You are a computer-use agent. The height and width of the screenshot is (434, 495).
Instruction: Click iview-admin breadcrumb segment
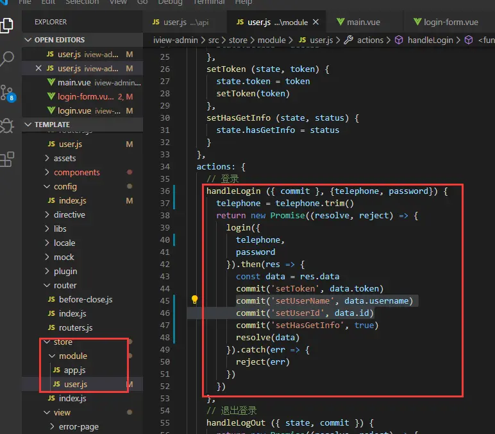[176, 40]
